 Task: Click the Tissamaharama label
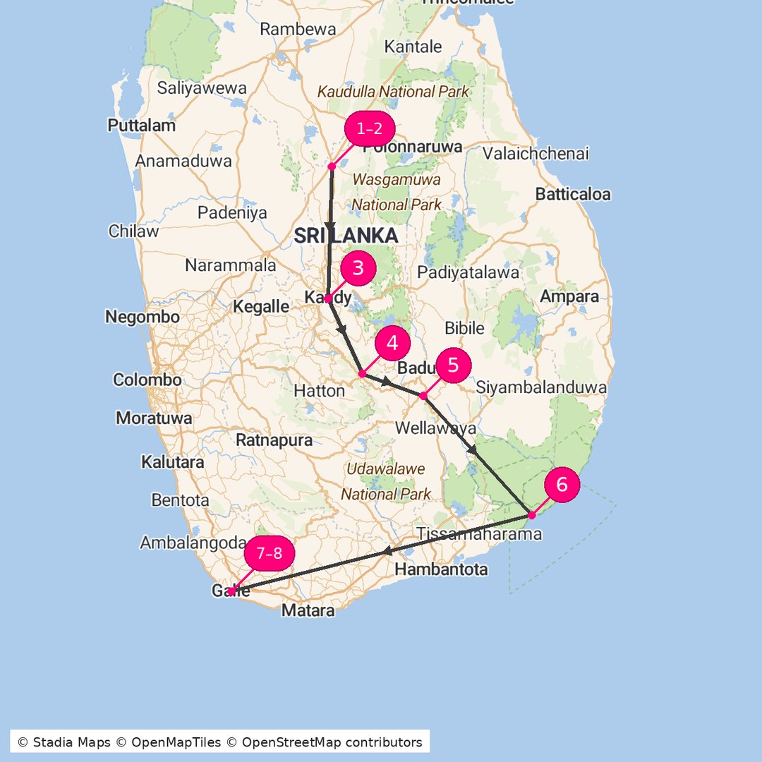pos(479,534)
